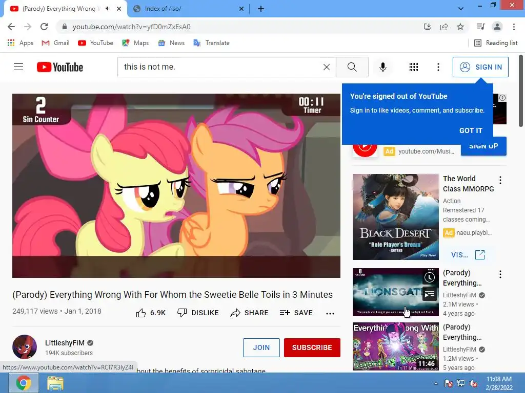This screenshot has width=525, height=393.
Task: Click the video player frame
Action: tap(176, 185)
